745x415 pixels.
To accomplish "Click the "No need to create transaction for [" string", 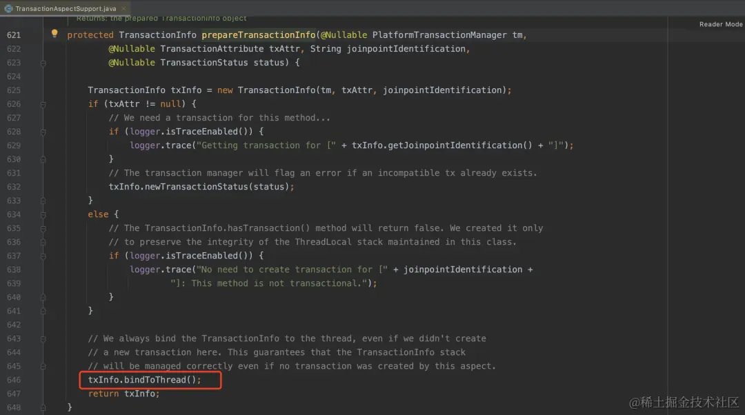I will (x=292, y=270).
